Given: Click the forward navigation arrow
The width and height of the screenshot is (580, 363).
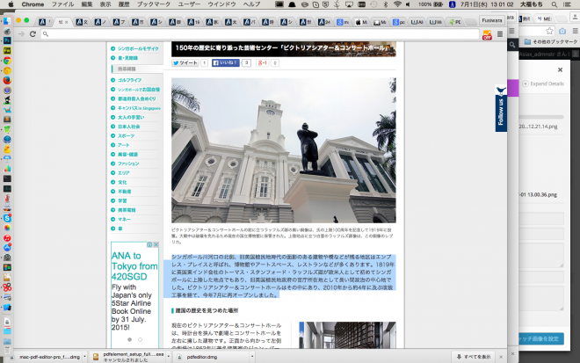Looking at the screenshot, I should click(21, 34).
